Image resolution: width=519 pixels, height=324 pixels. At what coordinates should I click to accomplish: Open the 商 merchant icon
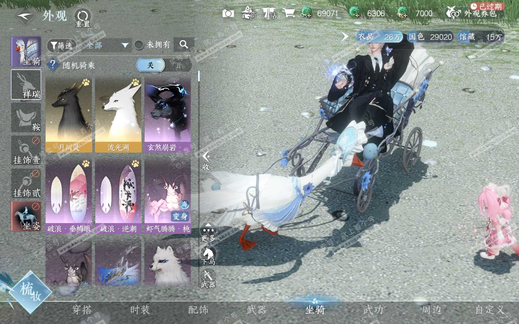249,13
